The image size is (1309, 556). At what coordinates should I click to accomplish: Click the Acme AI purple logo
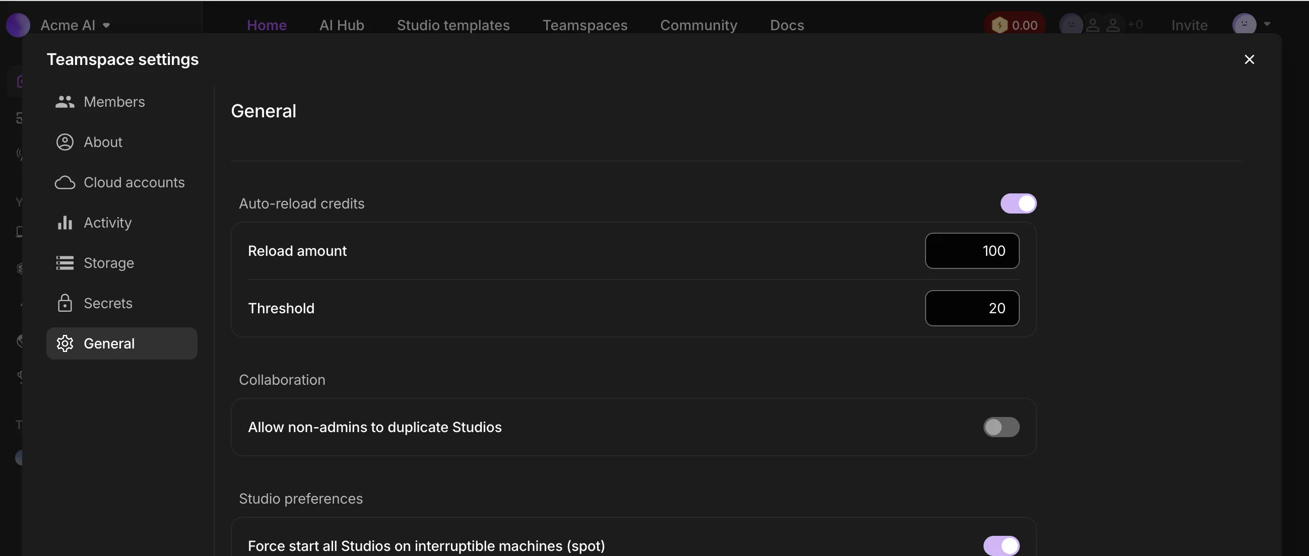tap(18, 25)
